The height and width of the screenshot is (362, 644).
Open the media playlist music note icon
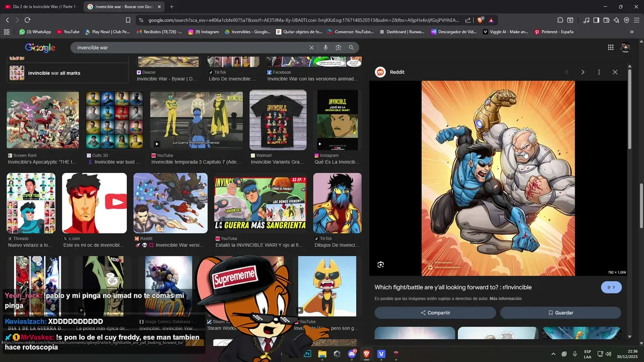click(x=586, y=20)
